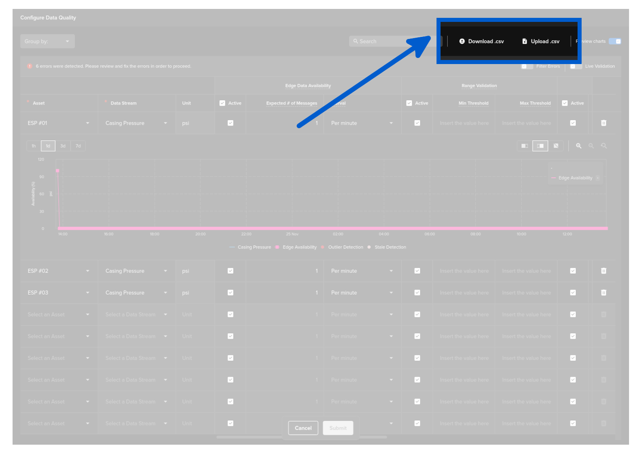The image size is (642, 454).
Task: Switch chart range to 7d
Action: pyautogui.click(x=78, y=146)
